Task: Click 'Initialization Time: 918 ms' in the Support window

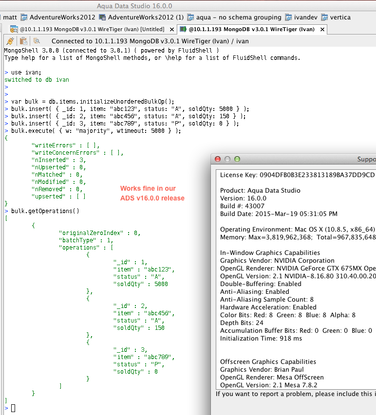Action: pos(261,339)
